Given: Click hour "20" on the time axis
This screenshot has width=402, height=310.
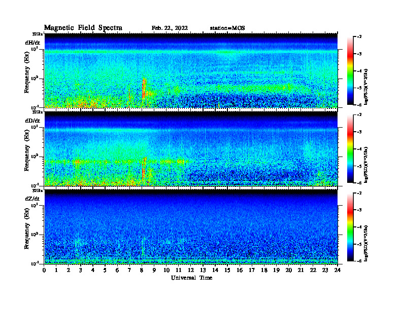Looking at the screenshot, I should click(x=289, y=270).
